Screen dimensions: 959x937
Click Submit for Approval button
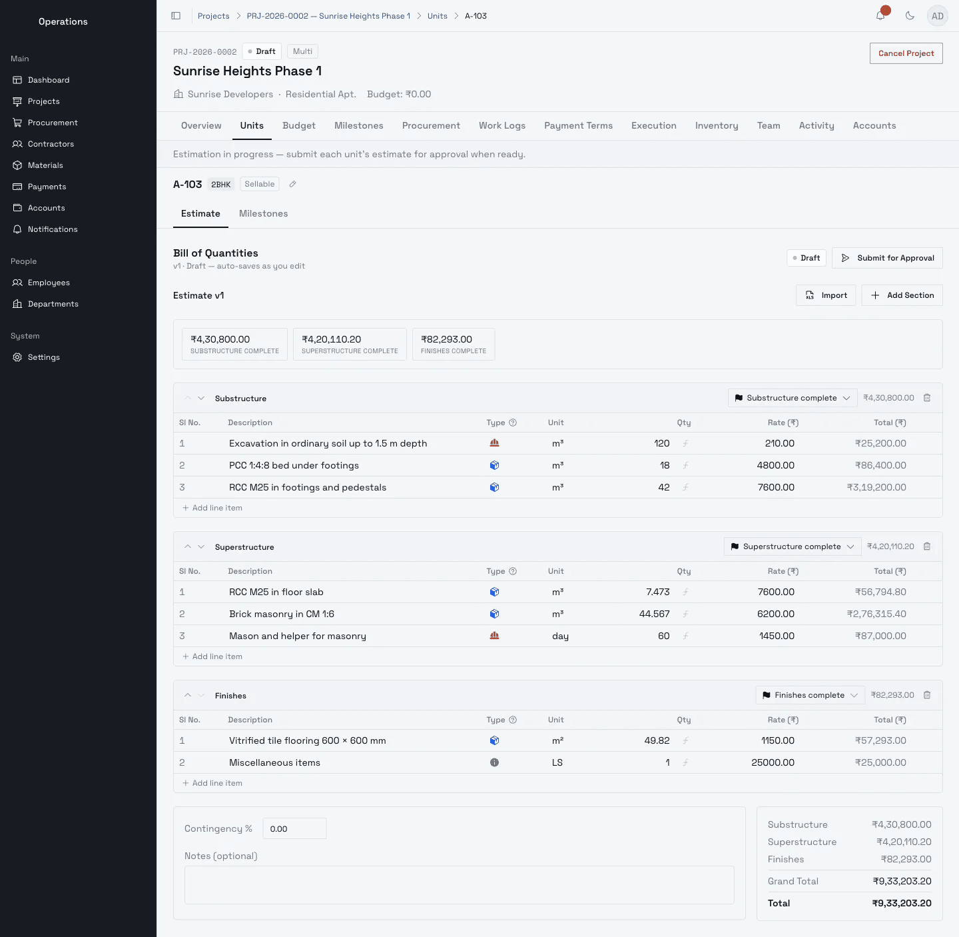point(887,258)
